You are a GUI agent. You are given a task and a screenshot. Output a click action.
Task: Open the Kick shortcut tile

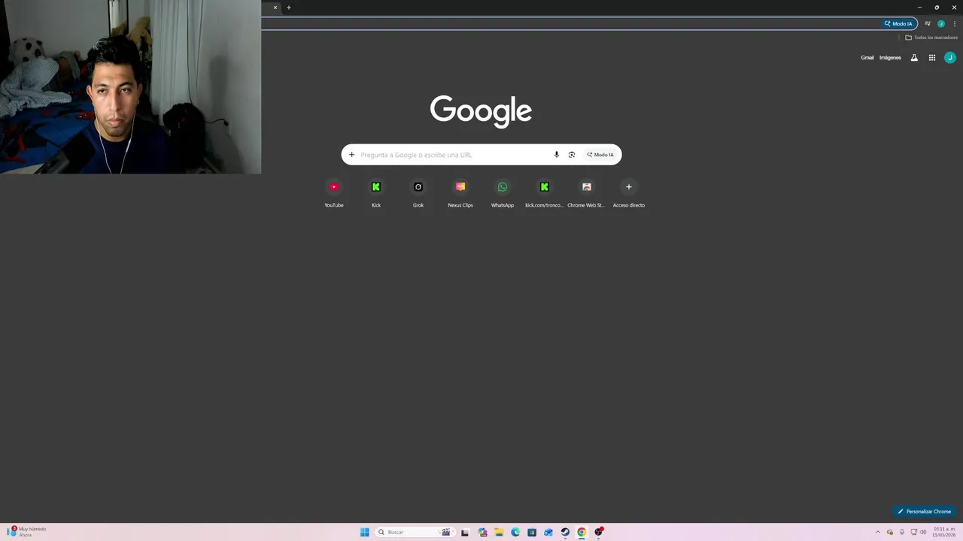[376, 193]
